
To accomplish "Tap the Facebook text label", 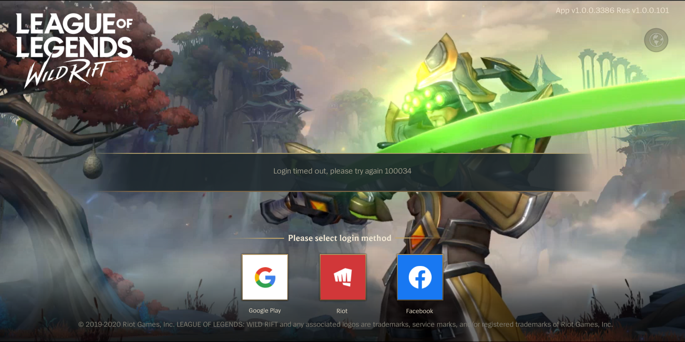I will pos(420,311).
